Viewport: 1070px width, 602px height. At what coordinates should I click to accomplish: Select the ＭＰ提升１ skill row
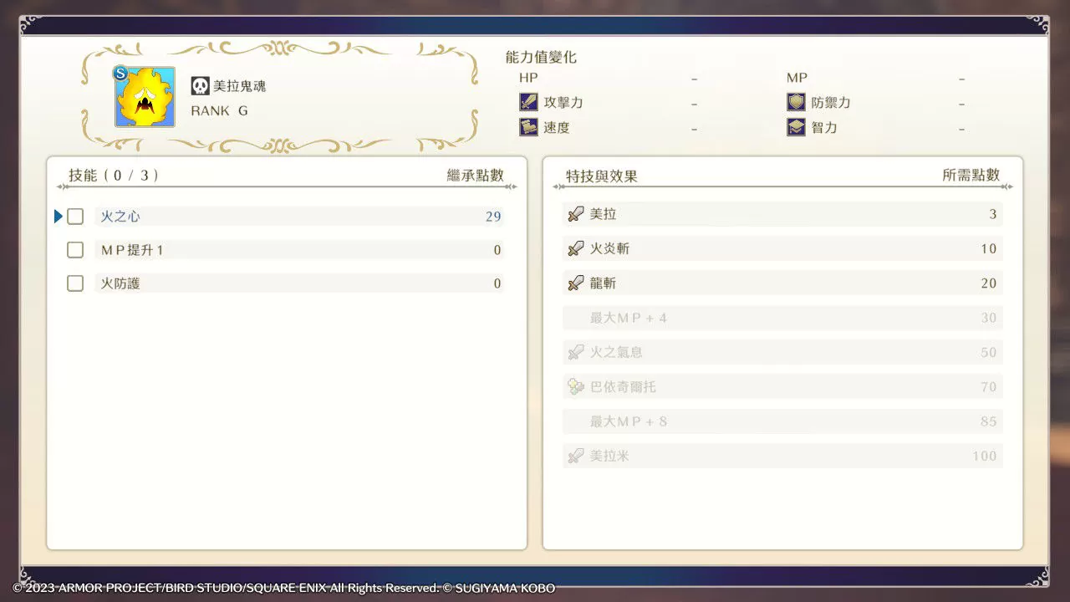point(299,250)
